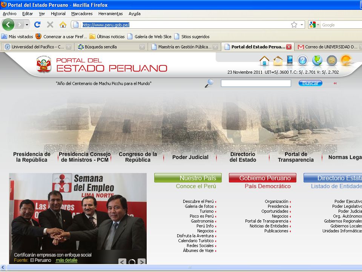Click the portal mobile phone icon
This screenshot has width=362, height=272.
pos(290,60)
